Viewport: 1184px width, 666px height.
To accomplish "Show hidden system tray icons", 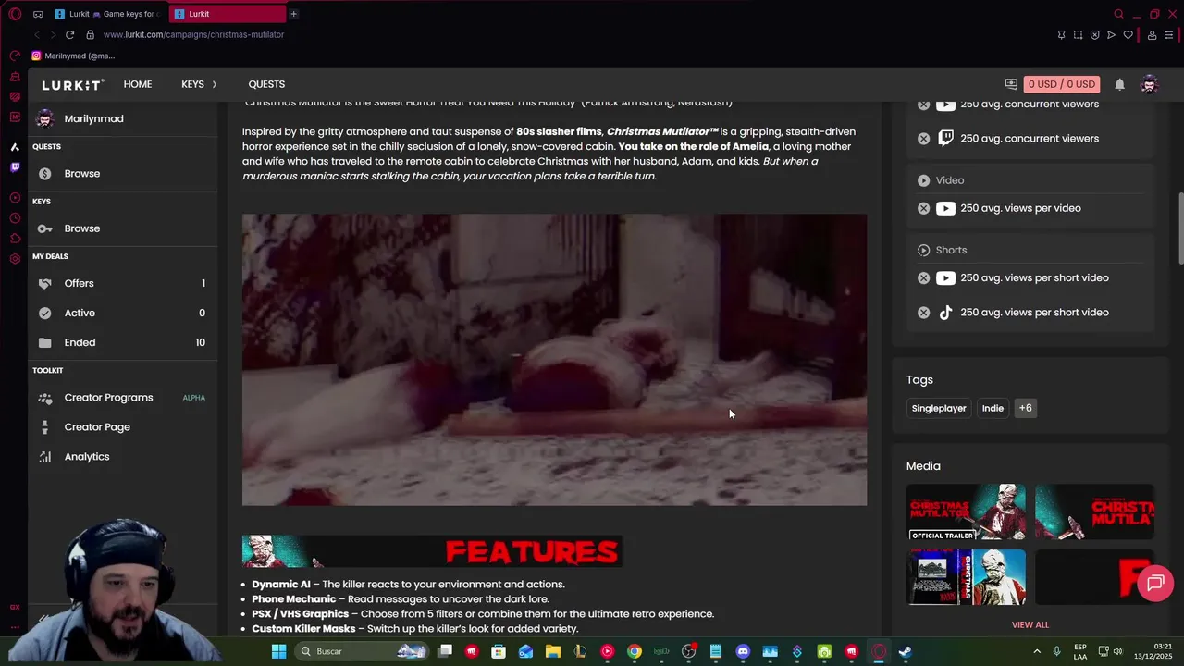I will [x=1036, y=651].
